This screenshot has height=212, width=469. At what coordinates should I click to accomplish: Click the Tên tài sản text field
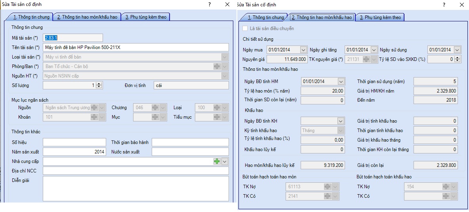coord(135,47)
